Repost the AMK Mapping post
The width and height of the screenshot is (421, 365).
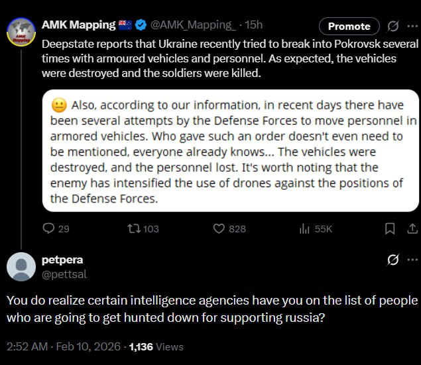(x=134, y=228)
